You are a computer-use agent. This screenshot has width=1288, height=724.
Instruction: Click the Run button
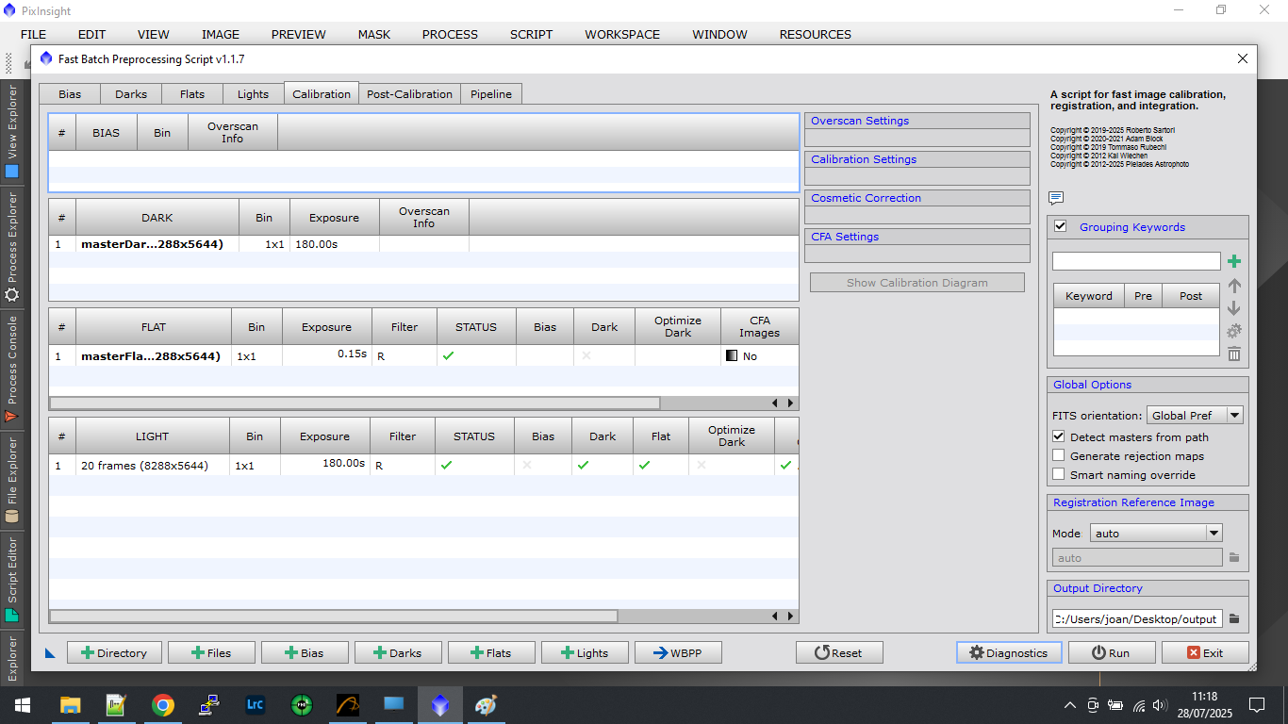pos(1111,652)
